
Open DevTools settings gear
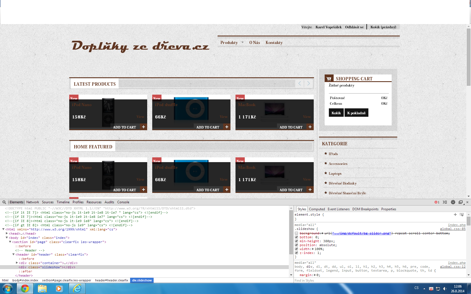point(453,202)
